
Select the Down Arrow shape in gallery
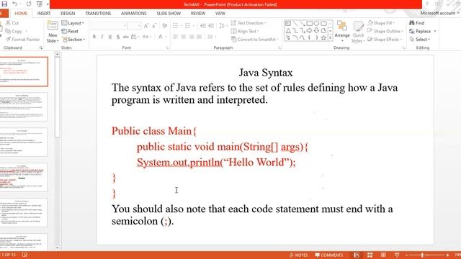(x=316, y=30)
